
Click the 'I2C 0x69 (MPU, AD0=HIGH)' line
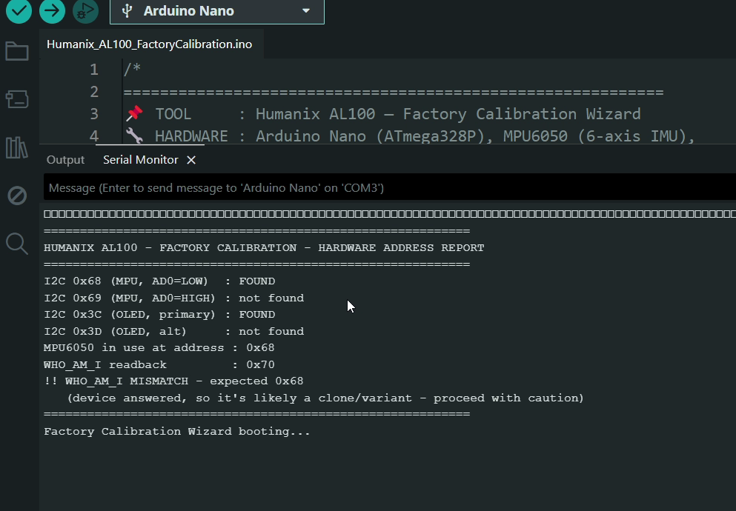[x=173, y=298]
